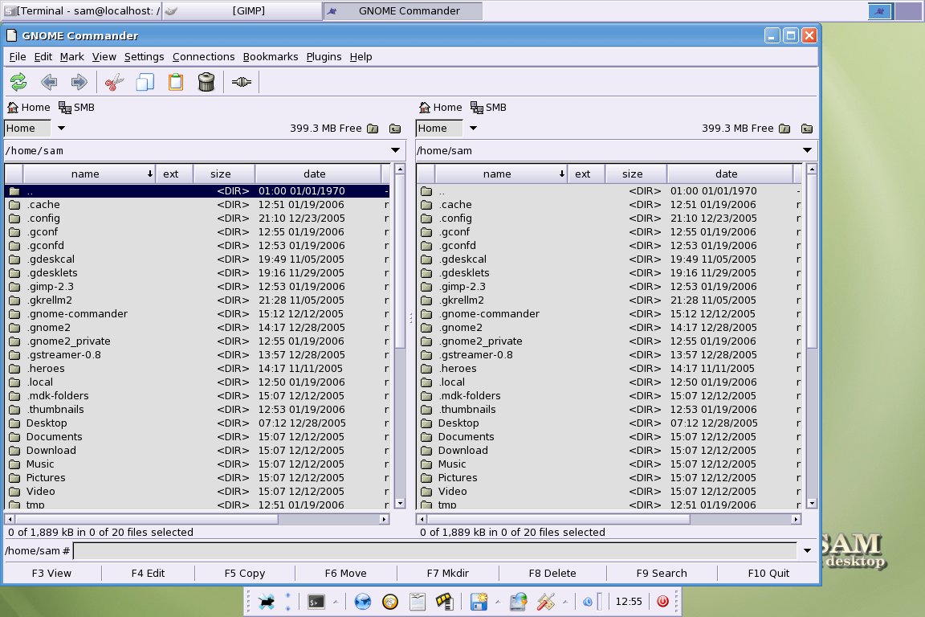Open the Mark menu
The height and width of the screenshot is (617, 925).
[x=72, y=57]
